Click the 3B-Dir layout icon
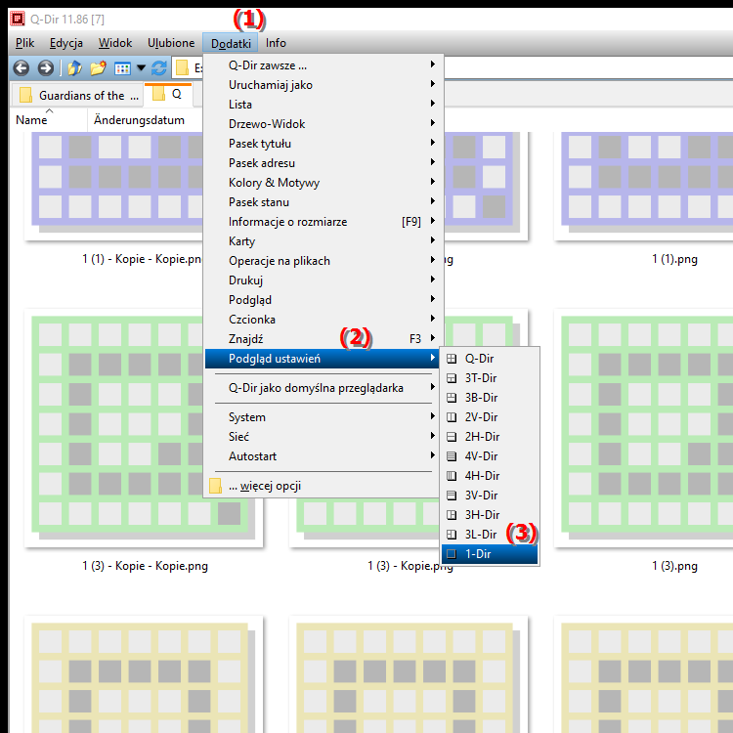Viewport: 733px width, 733px height. (452, 398)
